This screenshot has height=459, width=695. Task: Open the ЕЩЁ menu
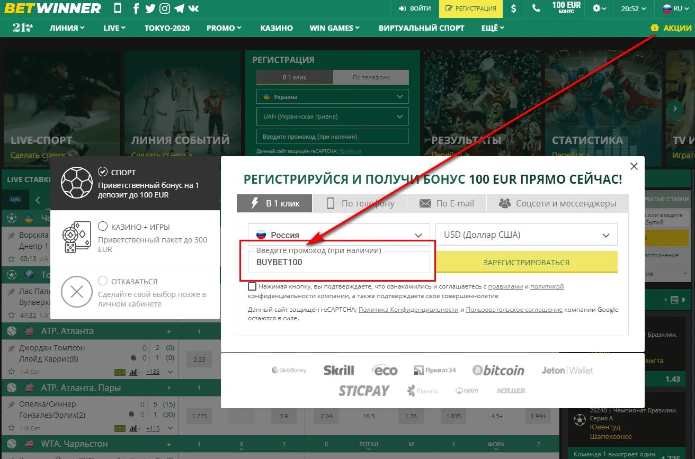click(x=493, y=28)
